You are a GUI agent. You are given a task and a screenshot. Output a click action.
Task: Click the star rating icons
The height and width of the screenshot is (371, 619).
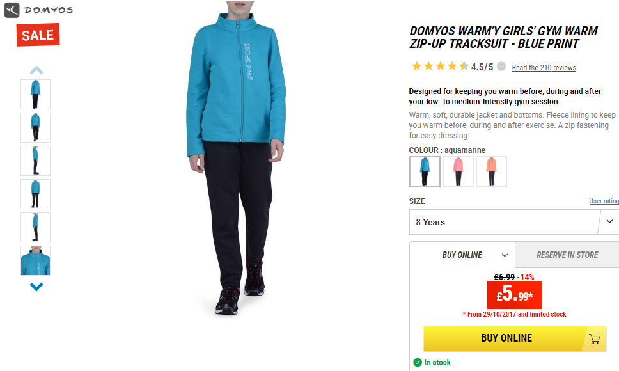tap(440, 67)
